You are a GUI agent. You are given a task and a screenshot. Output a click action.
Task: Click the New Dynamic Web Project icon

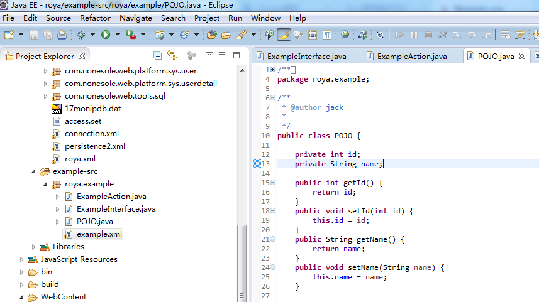point(160,35)
